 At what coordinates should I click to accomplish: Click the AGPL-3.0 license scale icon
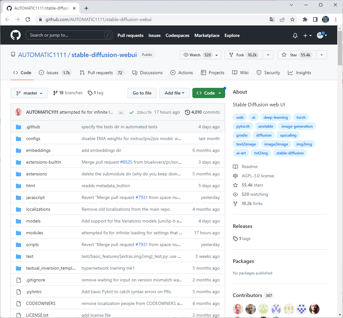[x=235, y=176]
